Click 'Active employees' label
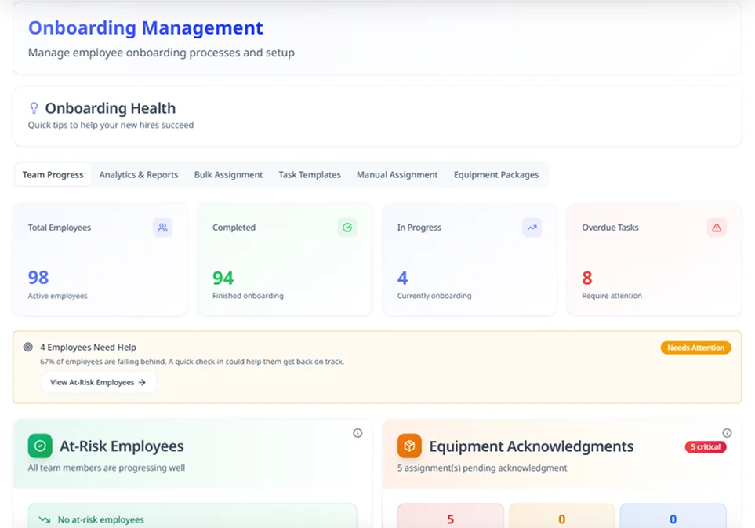Screen dimensions: 755x528 (58, 296)
